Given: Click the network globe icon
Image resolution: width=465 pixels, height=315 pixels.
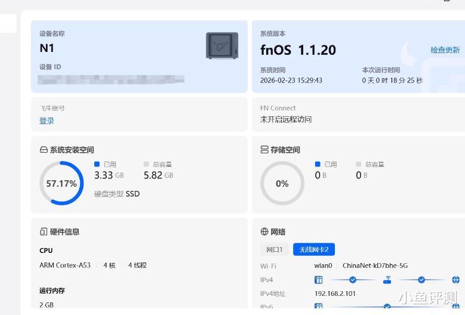Looking at the screenshot, I should pos(264,231).
